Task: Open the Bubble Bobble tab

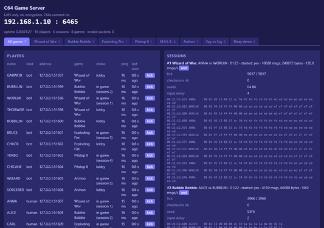Action: point(81,41)
